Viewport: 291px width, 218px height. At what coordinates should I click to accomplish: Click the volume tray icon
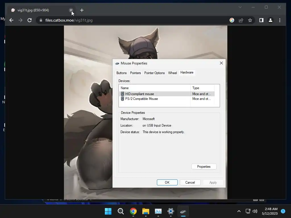(255, 211)
